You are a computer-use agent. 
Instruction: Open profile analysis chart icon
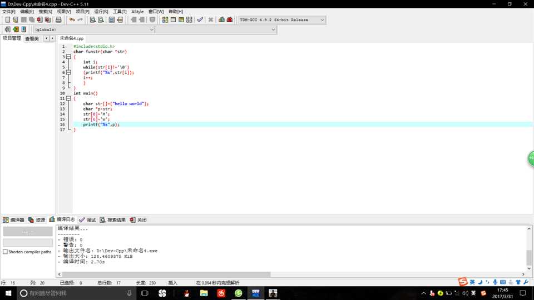[x=222, y=20]
